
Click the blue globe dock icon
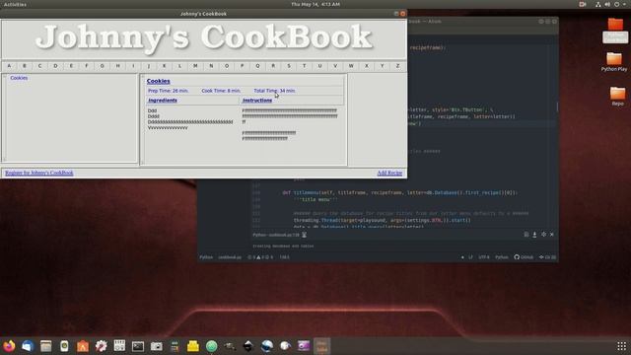pyautogui.click(x=267, y=346)
